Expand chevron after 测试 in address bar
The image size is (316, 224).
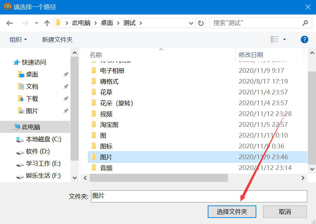pos(141,23)
